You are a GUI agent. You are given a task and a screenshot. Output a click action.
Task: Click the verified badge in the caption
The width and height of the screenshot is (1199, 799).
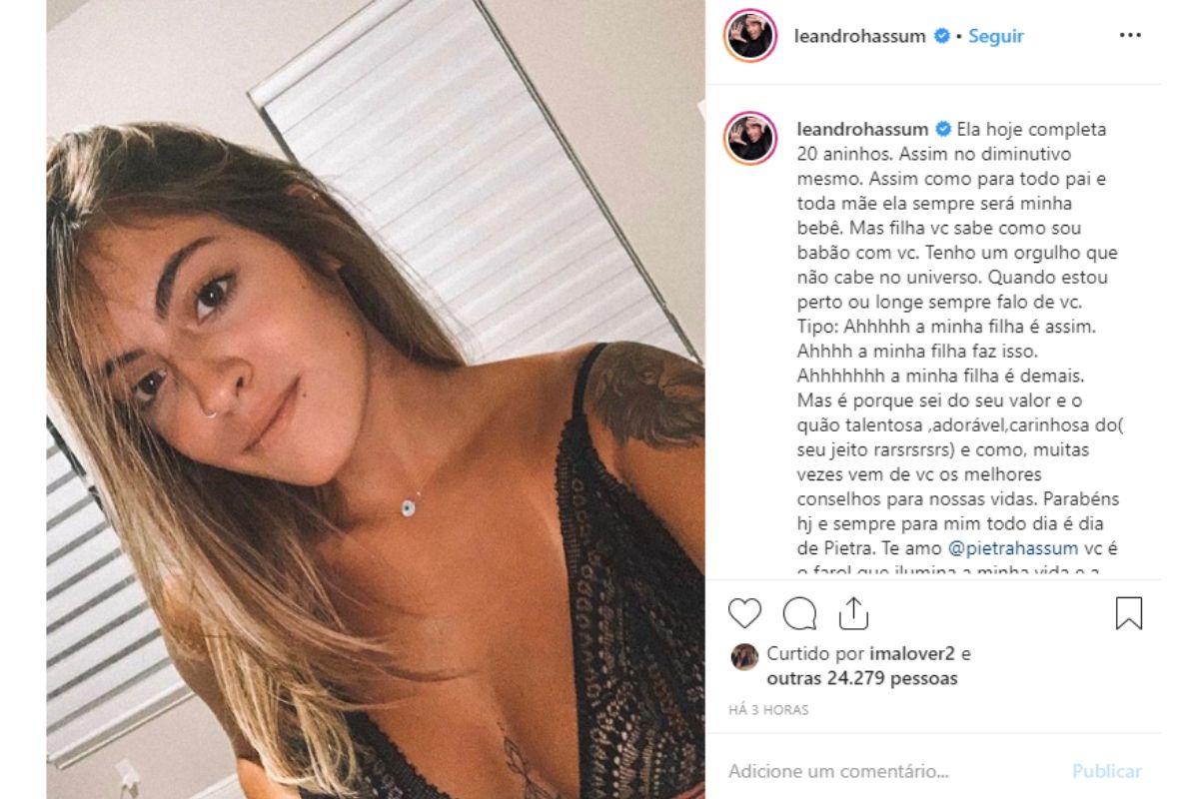coord(942,130)
